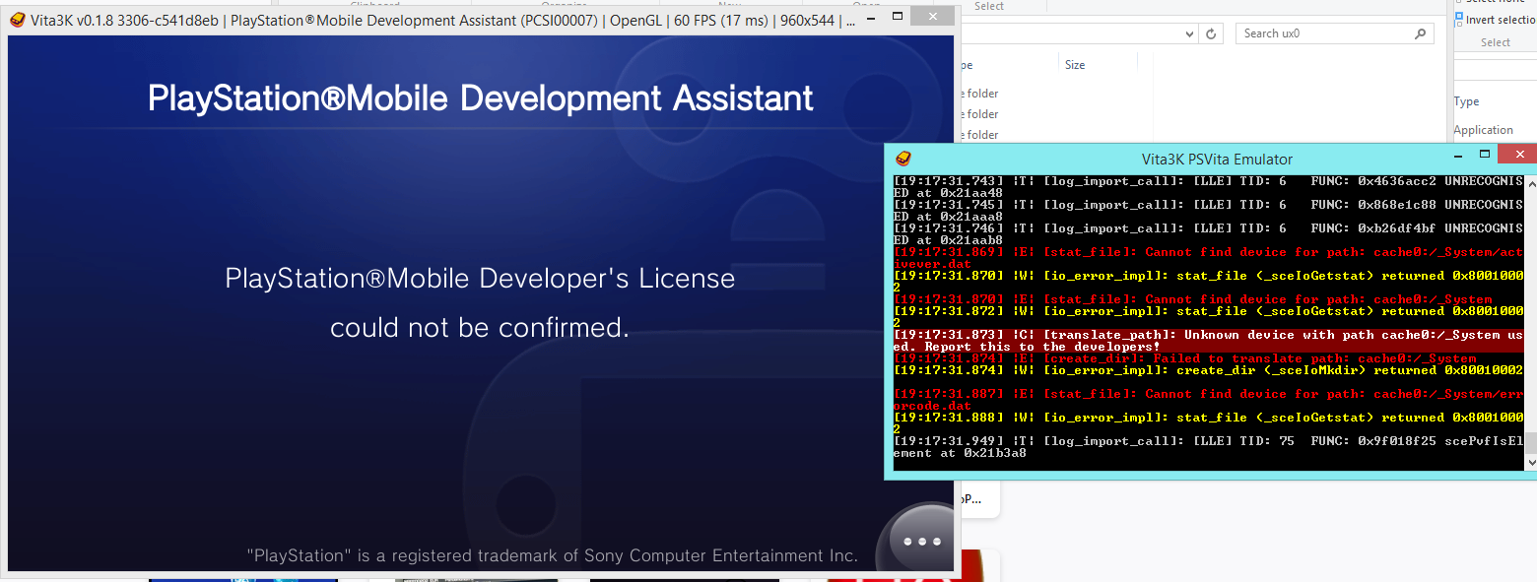Click inside the Search ux0 input field

click(x=1320, y=32)
